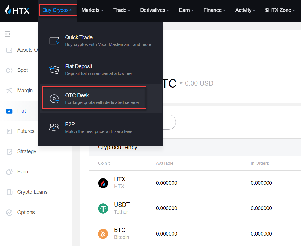Click BTC in-orders value 0.000000

261,234
